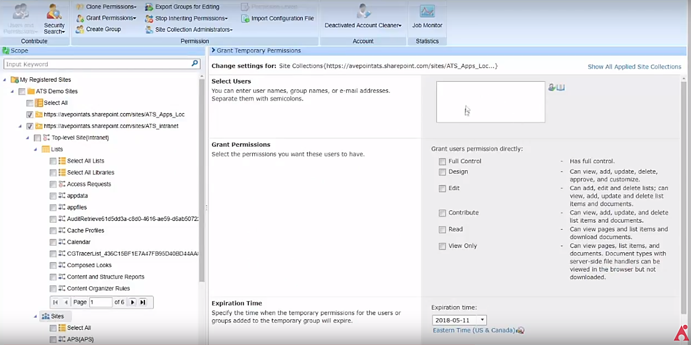
Task: Click the time zone settings icon
Action: 520,330
